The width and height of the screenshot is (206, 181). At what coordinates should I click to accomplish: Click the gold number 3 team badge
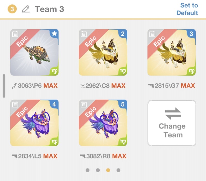tap(12, 9)
